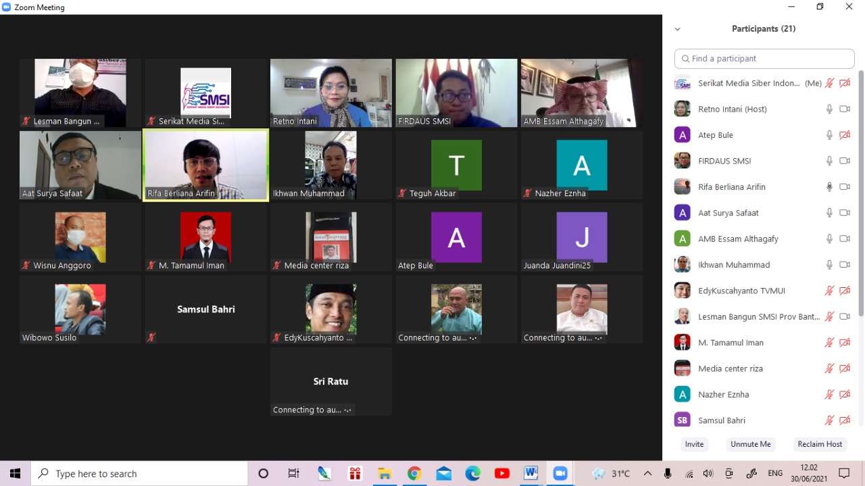Click disabled video icon in M. Tamamul Iman row
865x486 pixels.
click(845, 343)
